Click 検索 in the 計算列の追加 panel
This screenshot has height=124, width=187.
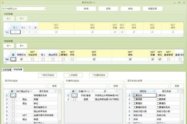click(116, 86)
